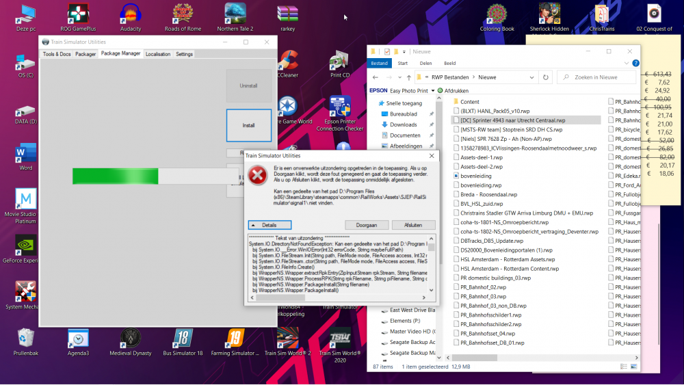
Task: Launch Farming Simulator from the desktop
Action: [x=235, y=338]
